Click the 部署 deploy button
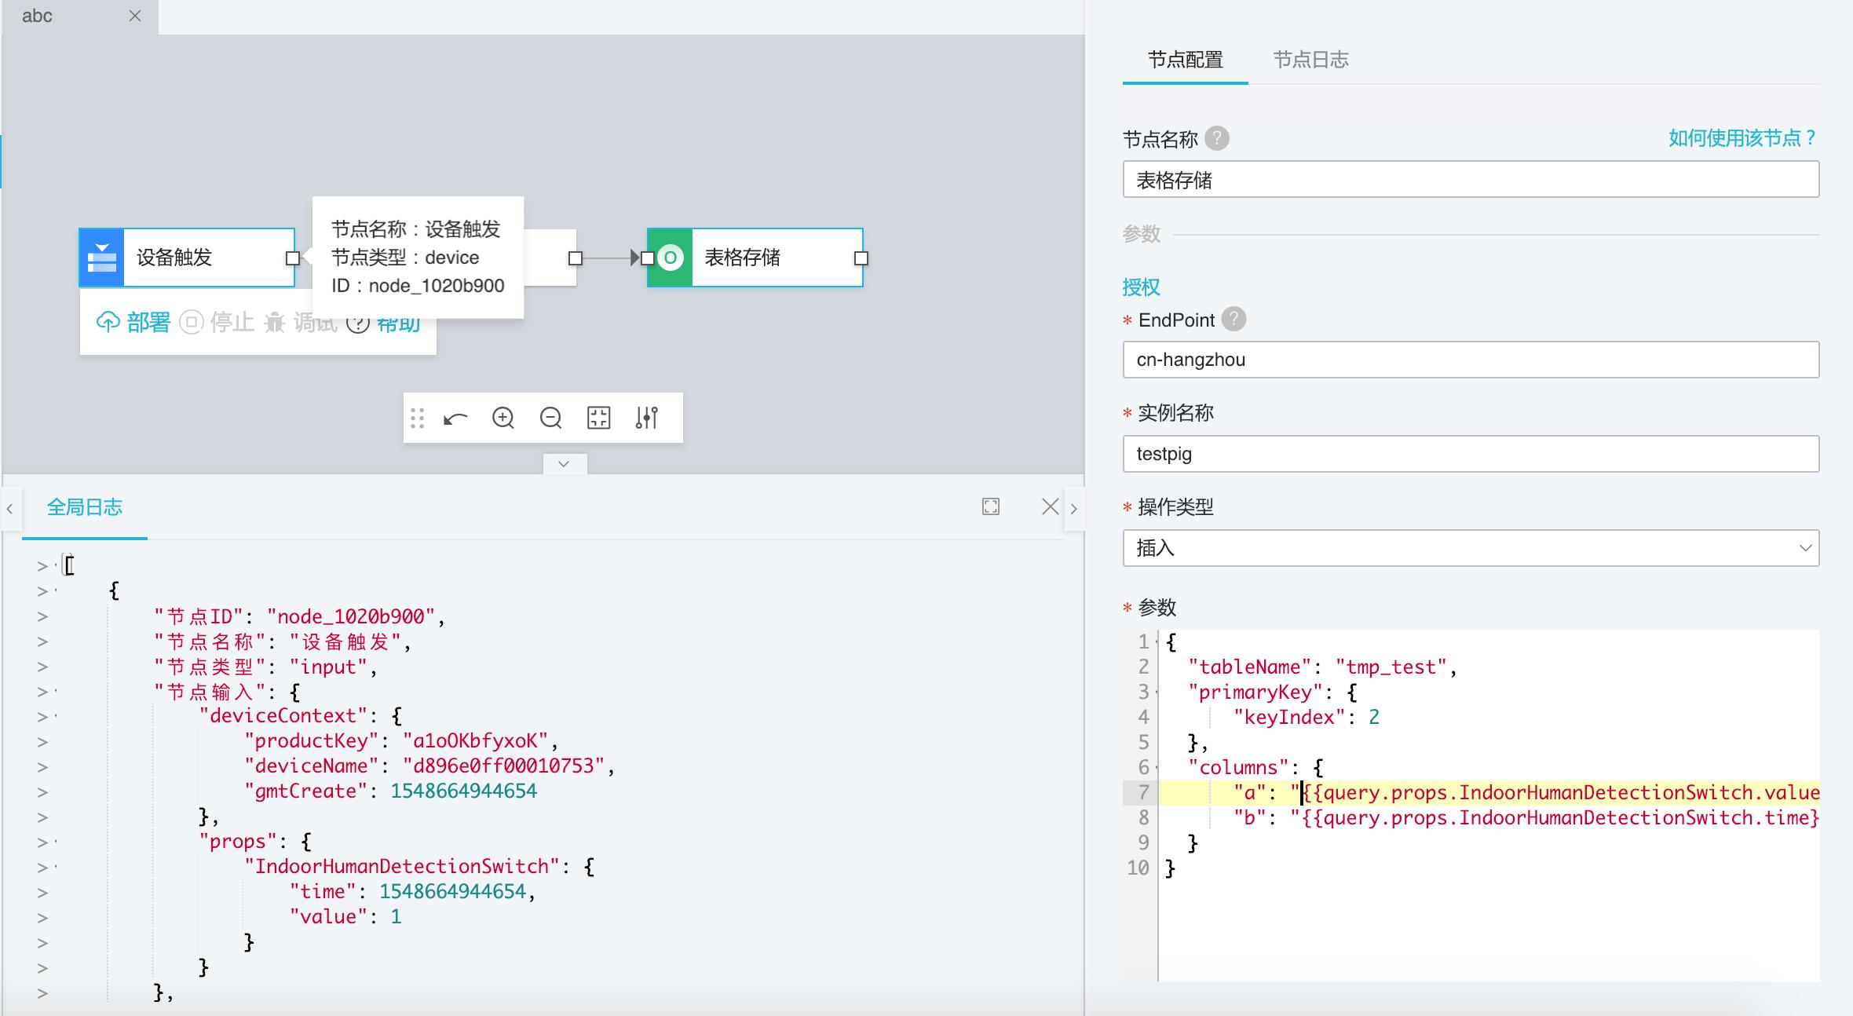The height and width of the screenshot is (1016, 1853). click(133, 323)
